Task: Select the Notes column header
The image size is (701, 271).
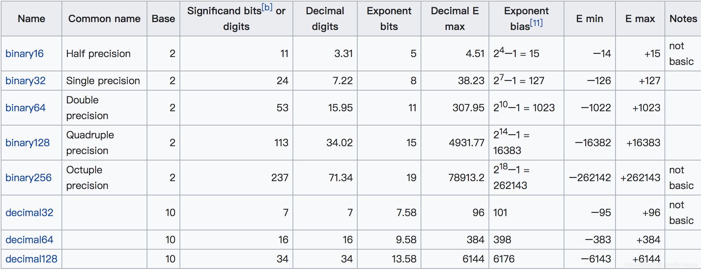Action: coord(683,19)
